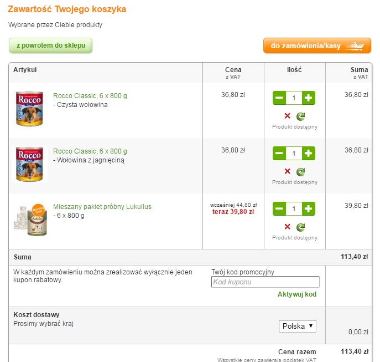Refresh Czysta wołowina quantity with green arrow icon
Screen dimensions: 380x362
[x=301, y=116]
